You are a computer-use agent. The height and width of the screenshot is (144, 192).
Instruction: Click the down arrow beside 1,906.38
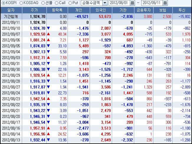tap(48, 69)
